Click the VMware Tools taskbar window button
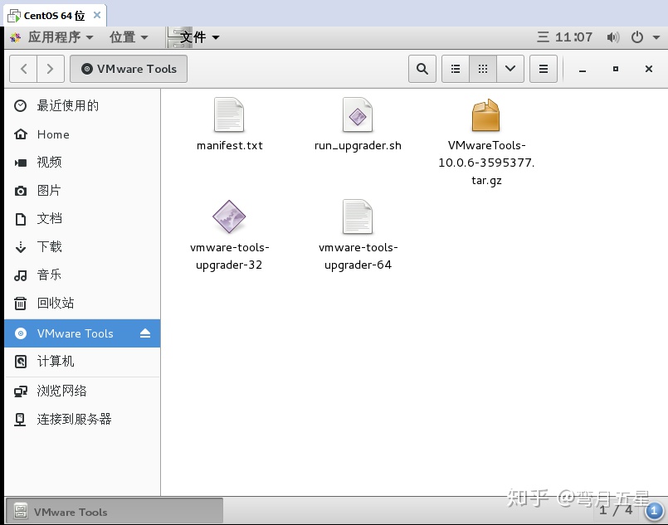The height and width of the screenshot is (525, 668). coord(115,511)
